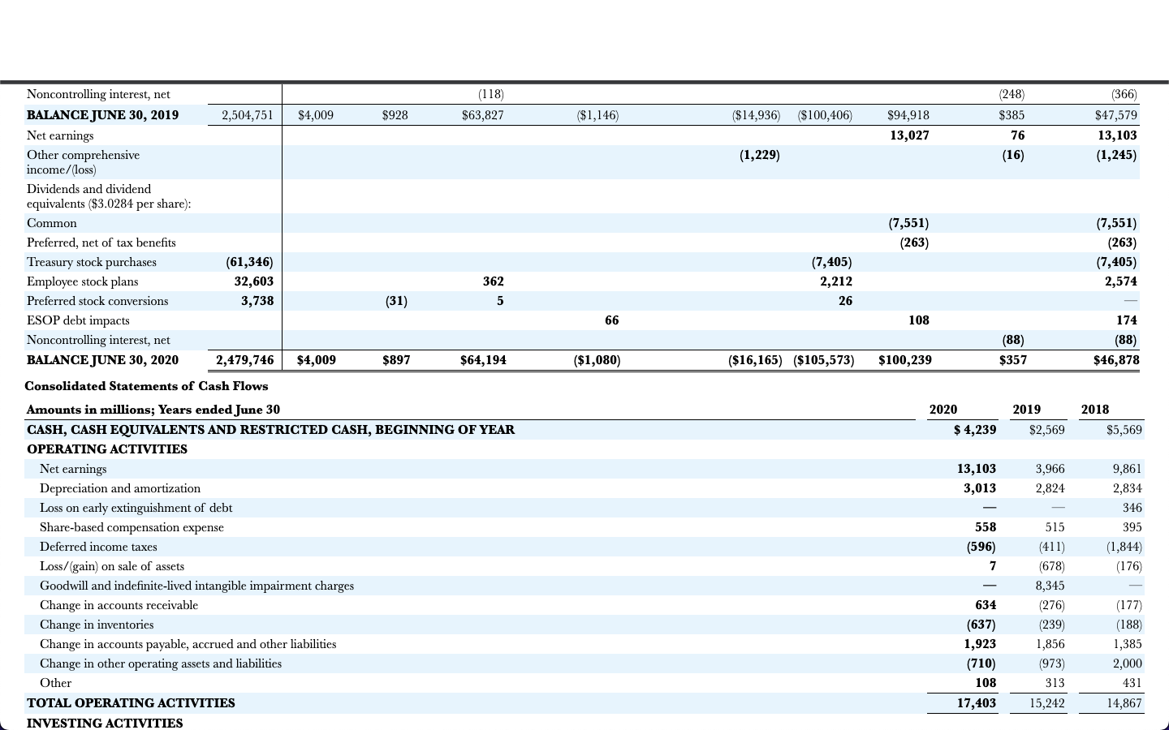
Task: Click 'Preferred, net of tax benefits' label
Action: point(101,243)
